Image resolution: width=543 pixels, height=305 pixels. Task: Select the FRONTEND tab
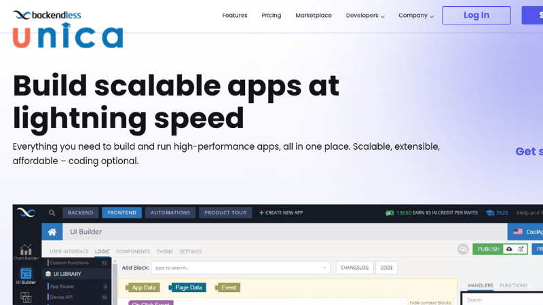[x=121, y=213]
